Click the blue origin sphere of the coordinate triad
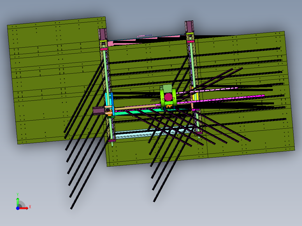This screenshot has width=302, height=226. pos(18,208)
